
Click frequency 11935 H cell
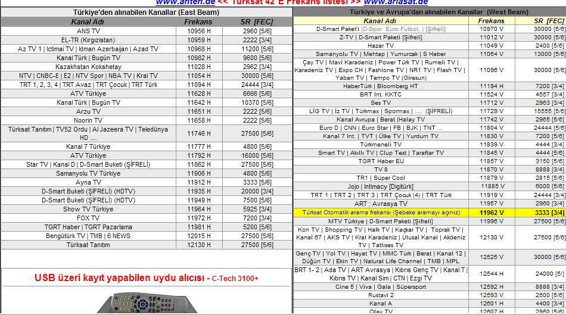point(199,191)
